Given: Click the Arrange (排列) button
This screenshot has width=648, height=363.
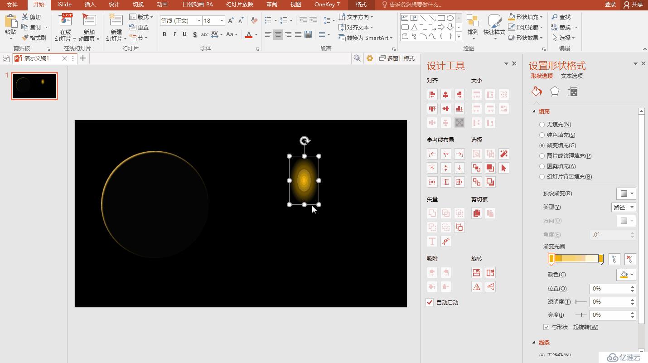Looking at the screenshot, I should tap(473, 26).
